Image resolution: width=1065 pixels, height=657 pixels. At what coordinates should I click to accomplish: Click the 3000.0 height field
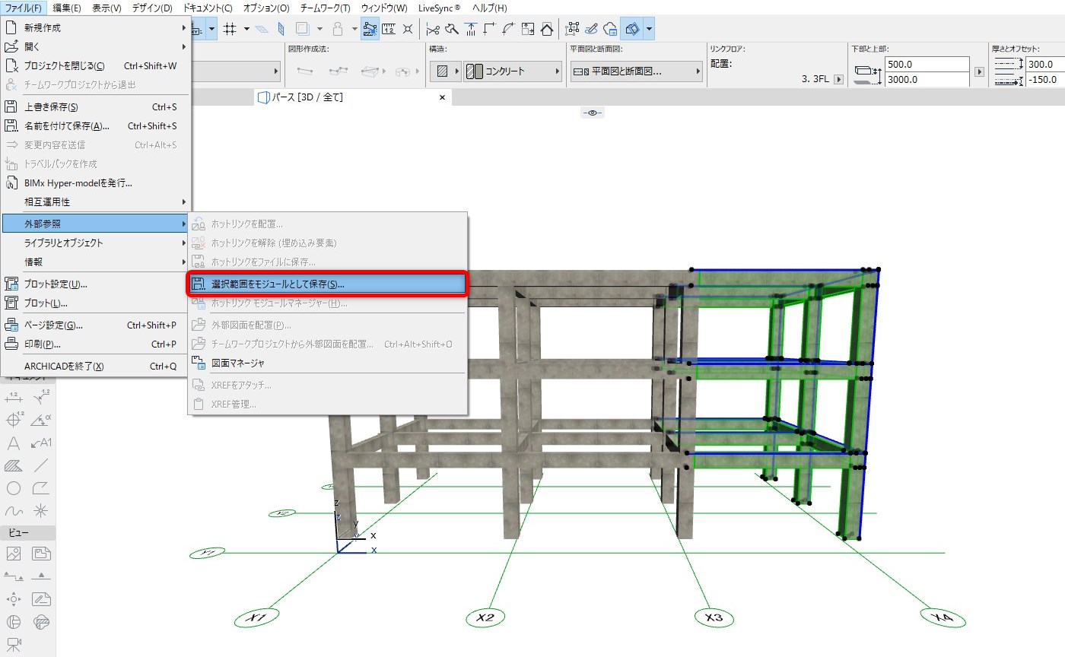tap(927, 79)
